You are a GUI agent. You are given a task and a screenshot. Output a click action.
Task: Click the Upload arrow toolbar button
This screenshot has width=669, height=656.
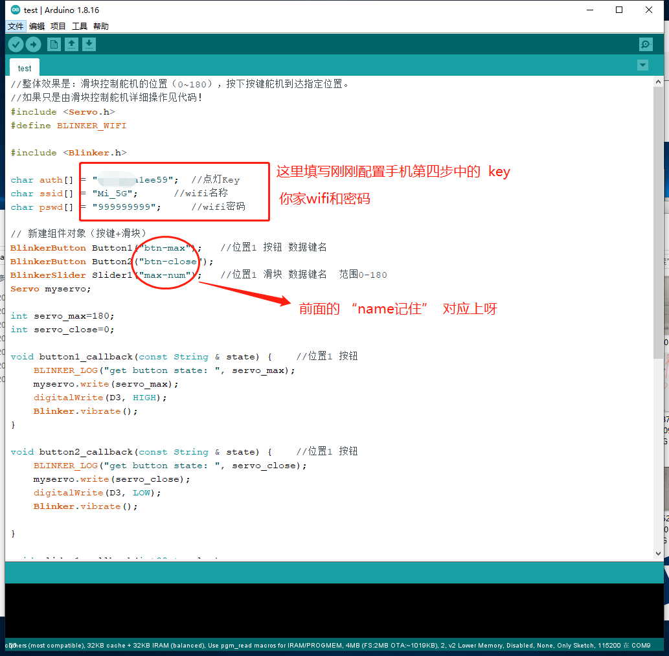click(x=33, y=44)
